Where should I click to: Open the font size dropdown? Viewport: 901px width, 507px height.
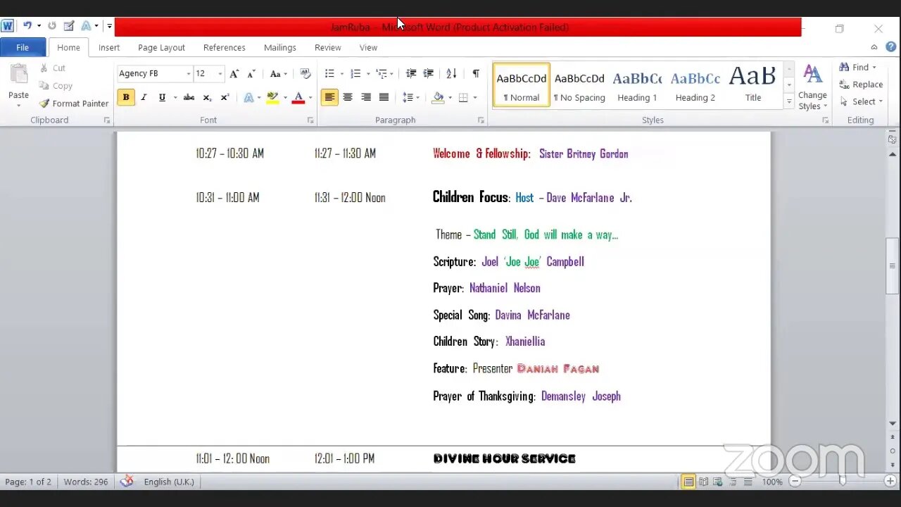(220, 73)
